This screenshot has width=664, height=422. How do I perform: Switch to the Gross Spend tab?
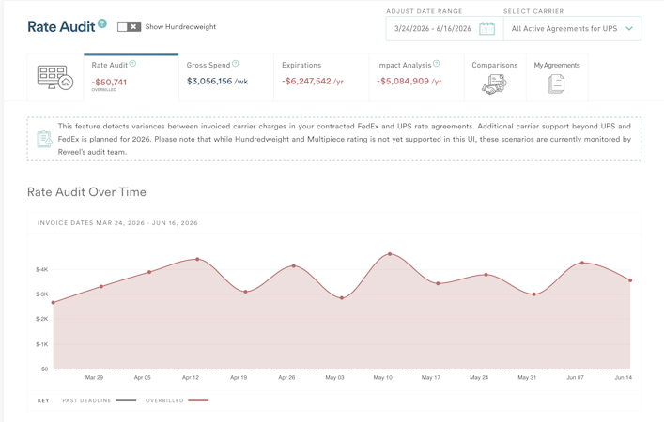coord(226,78)
